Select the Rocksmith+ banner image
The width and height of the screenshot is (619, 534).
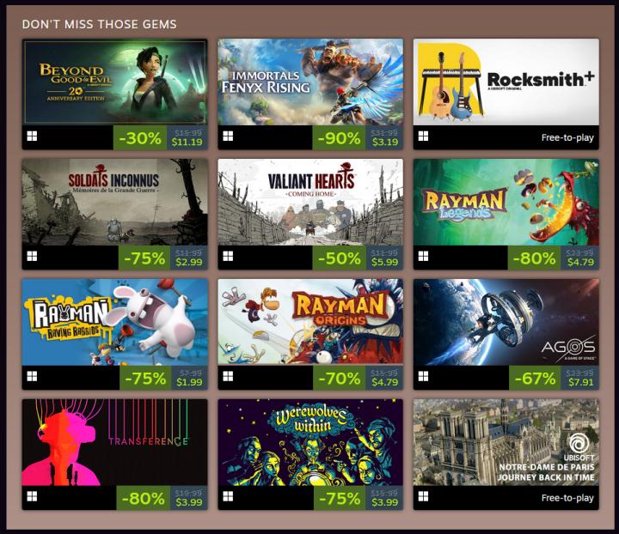(506, 82)
